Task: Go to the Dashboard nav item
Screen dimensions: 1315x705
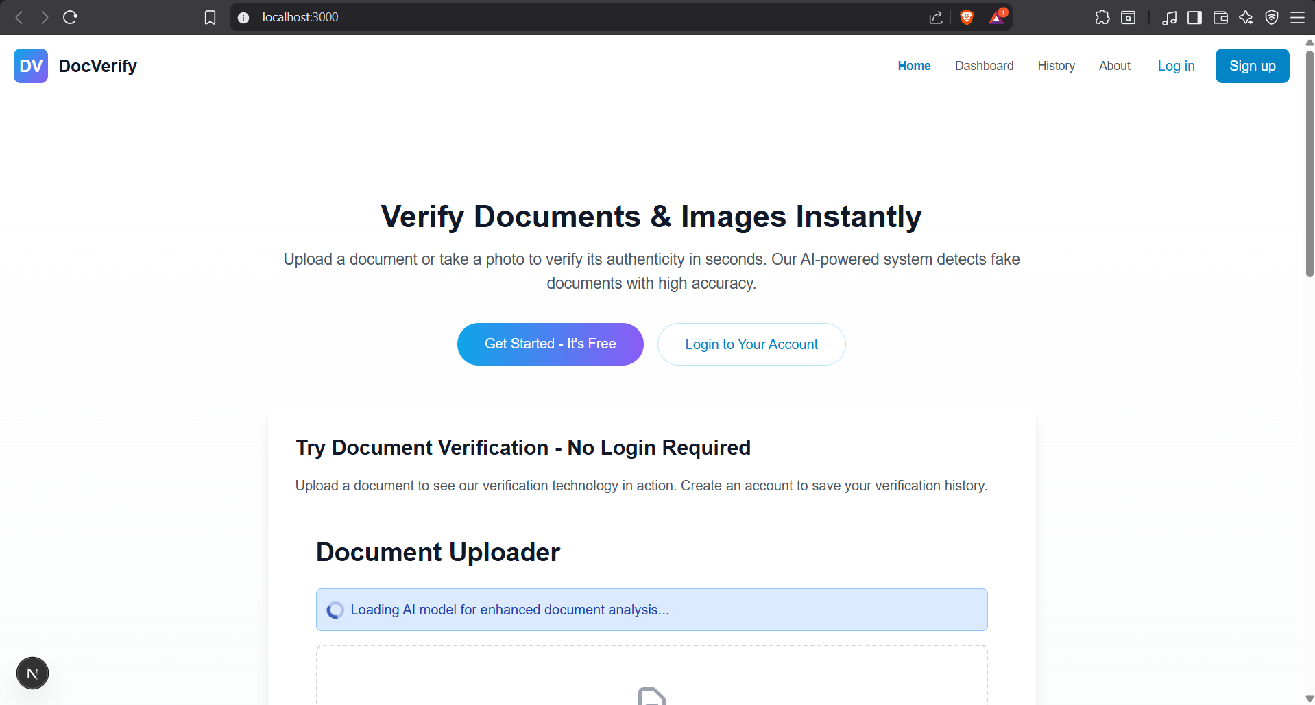Action: pyautogui.click(x=984, y=66)
